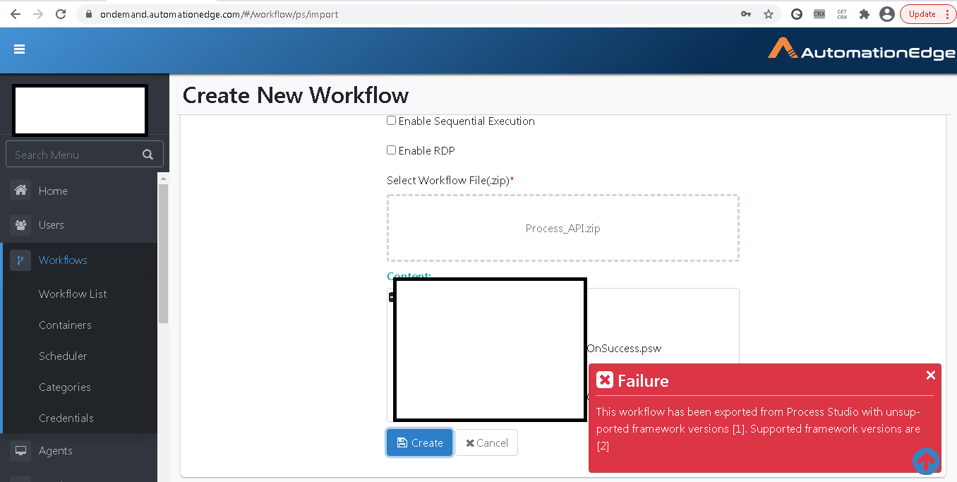Click the lock site info icon
957x482 pixels.
pyautogui.click(x=88, y=14)
